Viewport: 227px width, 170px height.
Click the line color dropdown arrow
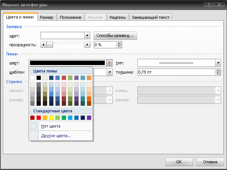110,63
